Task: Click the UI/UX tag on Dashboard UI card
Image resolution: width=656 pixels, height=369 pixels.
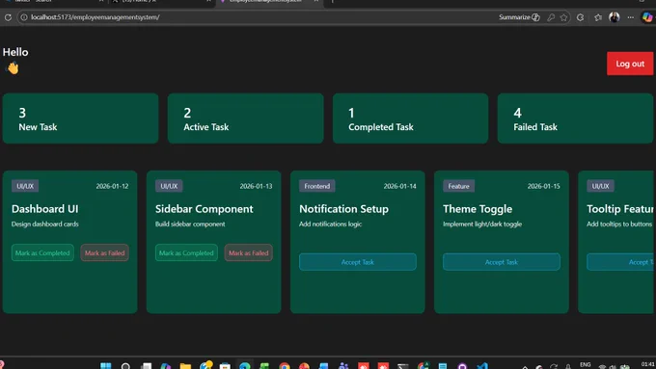Action: (25, 186)
